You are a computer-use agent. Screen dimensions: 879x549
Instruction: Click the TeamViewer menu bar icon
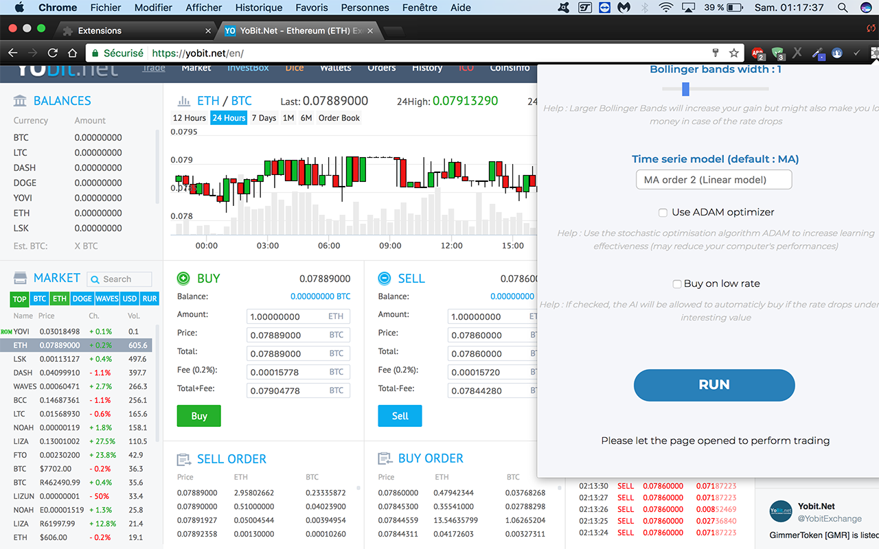tap(604, 8)
